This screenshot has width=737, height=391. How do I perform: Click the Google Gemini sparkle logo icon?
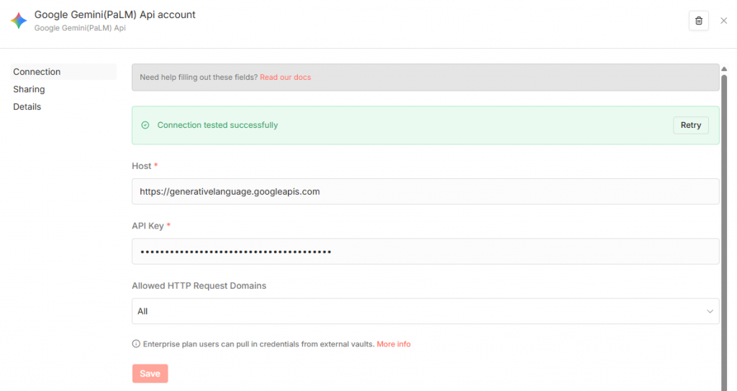[19, 21]
